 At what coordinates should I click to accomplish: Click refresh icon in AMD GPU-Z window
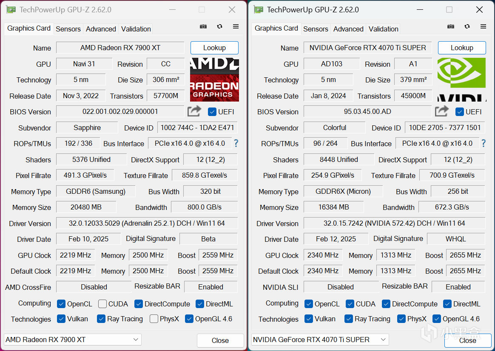coord(220,26)
